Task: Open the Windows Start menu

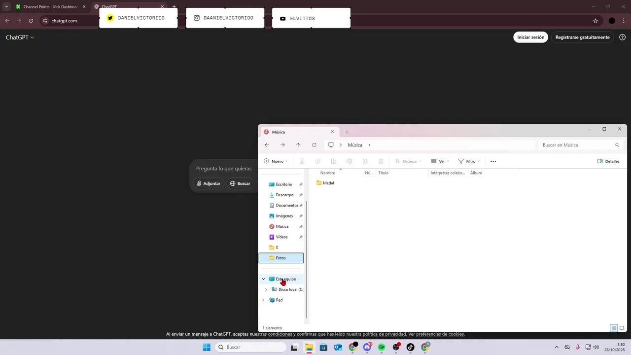Action: (207, 347)
